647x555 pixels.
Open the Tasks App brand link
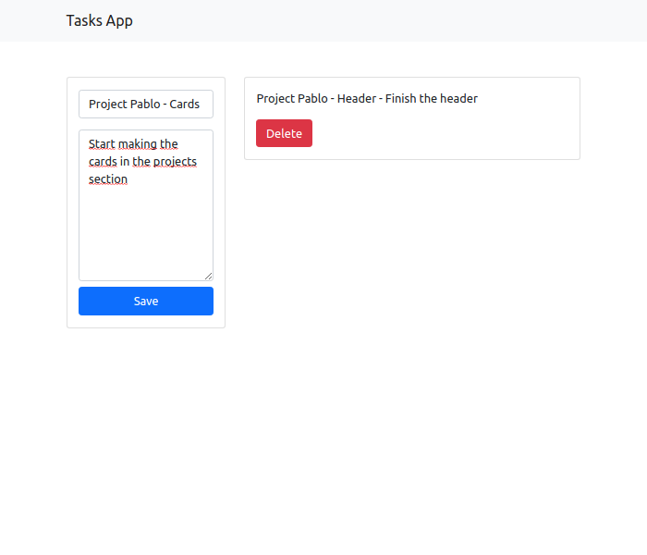pos(100,20)
